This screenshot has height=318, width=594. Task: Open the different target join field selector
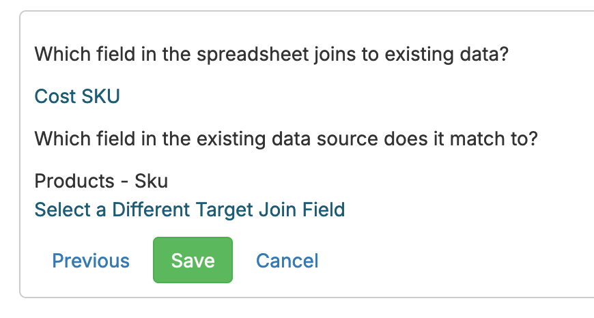point(190,209)
